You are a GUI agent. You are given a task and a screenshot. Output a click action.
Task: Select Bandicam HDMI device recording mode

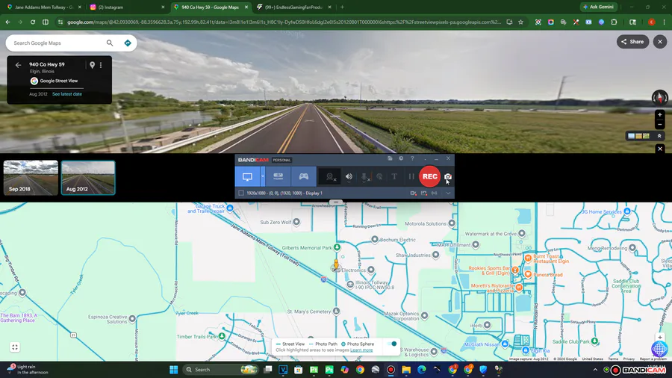(x=279, y=176)
